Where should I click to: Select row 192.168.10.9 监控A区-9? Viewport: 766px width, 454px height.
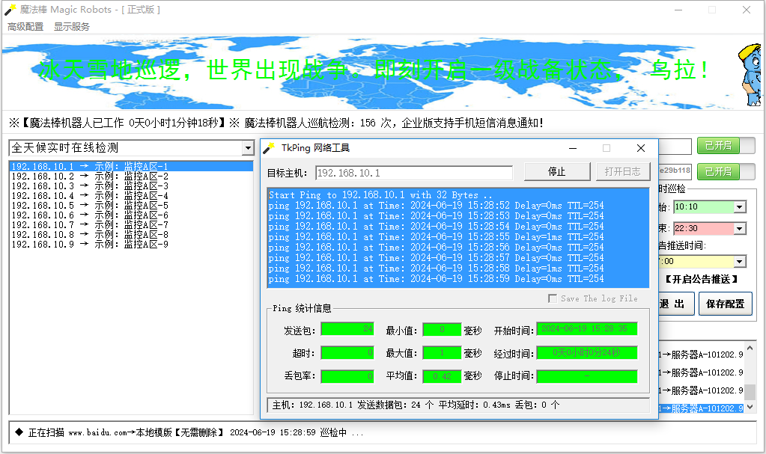(131, 245)
